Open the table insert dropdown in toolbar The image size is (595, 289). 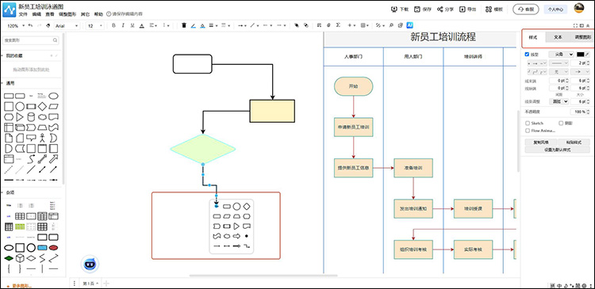point(365,26)
